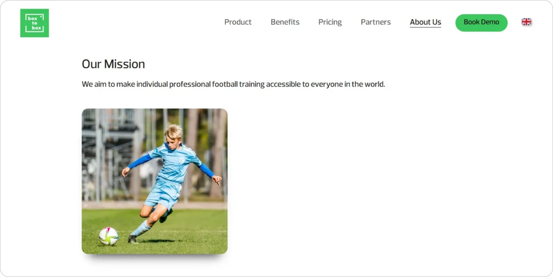Screen dimensions: 553x277
Task: Open the UK flag language selector
Action: (526, 22)
